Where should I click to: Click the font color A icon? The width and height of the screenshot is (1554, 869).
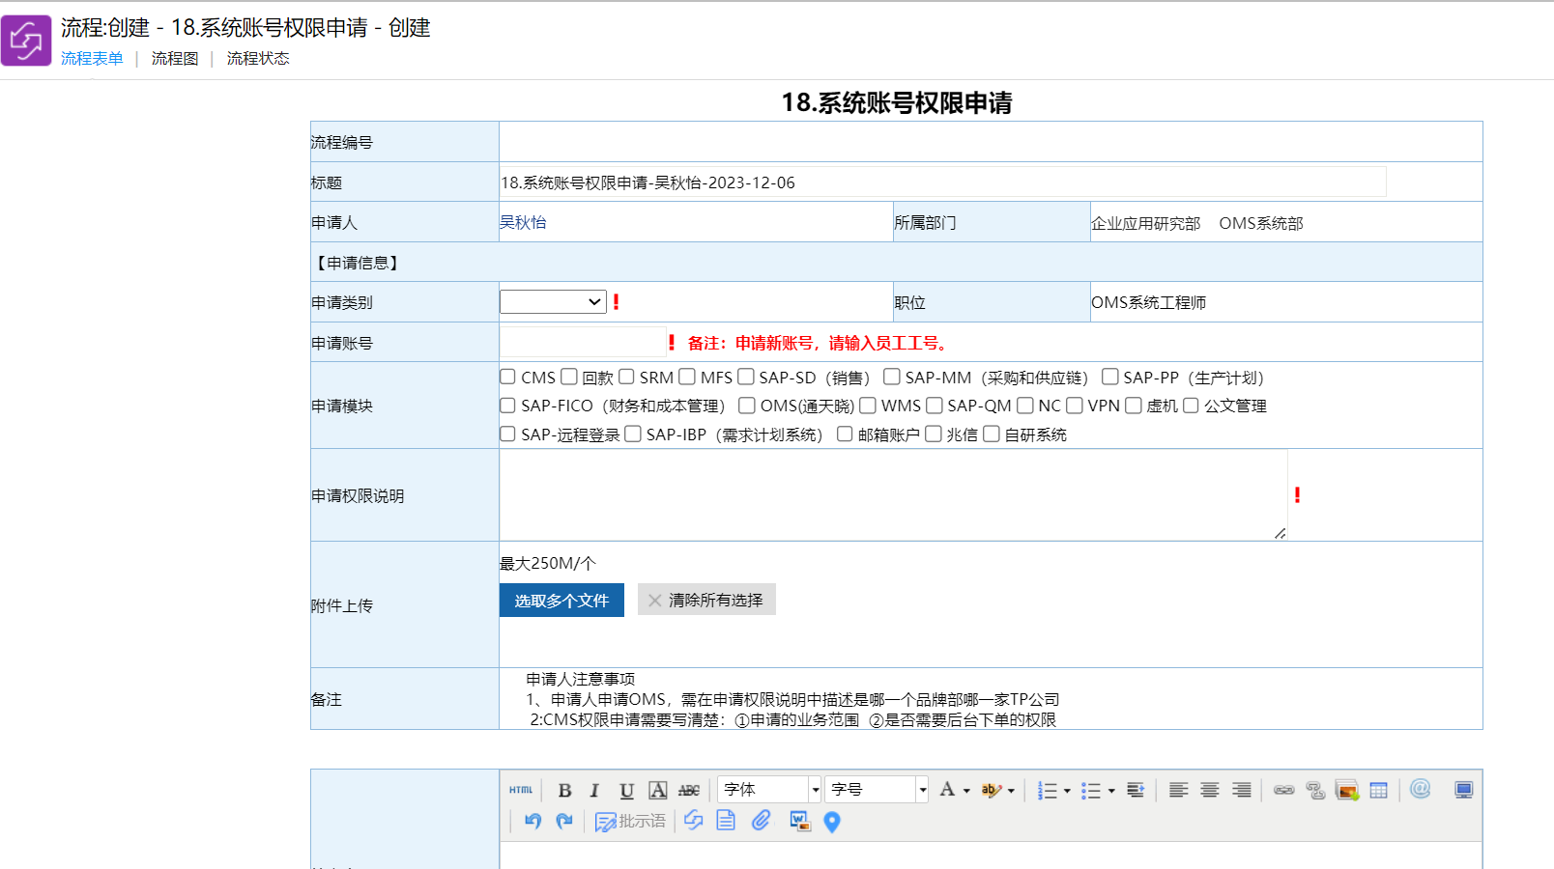point(947,789)
